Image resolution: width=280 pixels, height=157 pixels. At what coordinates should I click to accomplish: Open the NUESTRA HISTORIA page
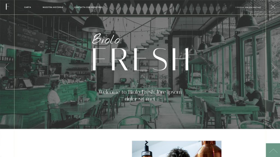[x=53, y=7]
